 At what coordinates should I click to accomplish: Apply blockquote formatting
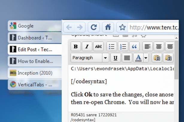pos(134,46)
